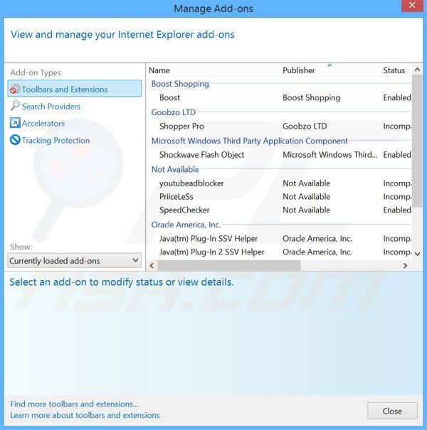
Task: Select the SpeedChecker add-on
Action: 280,210
